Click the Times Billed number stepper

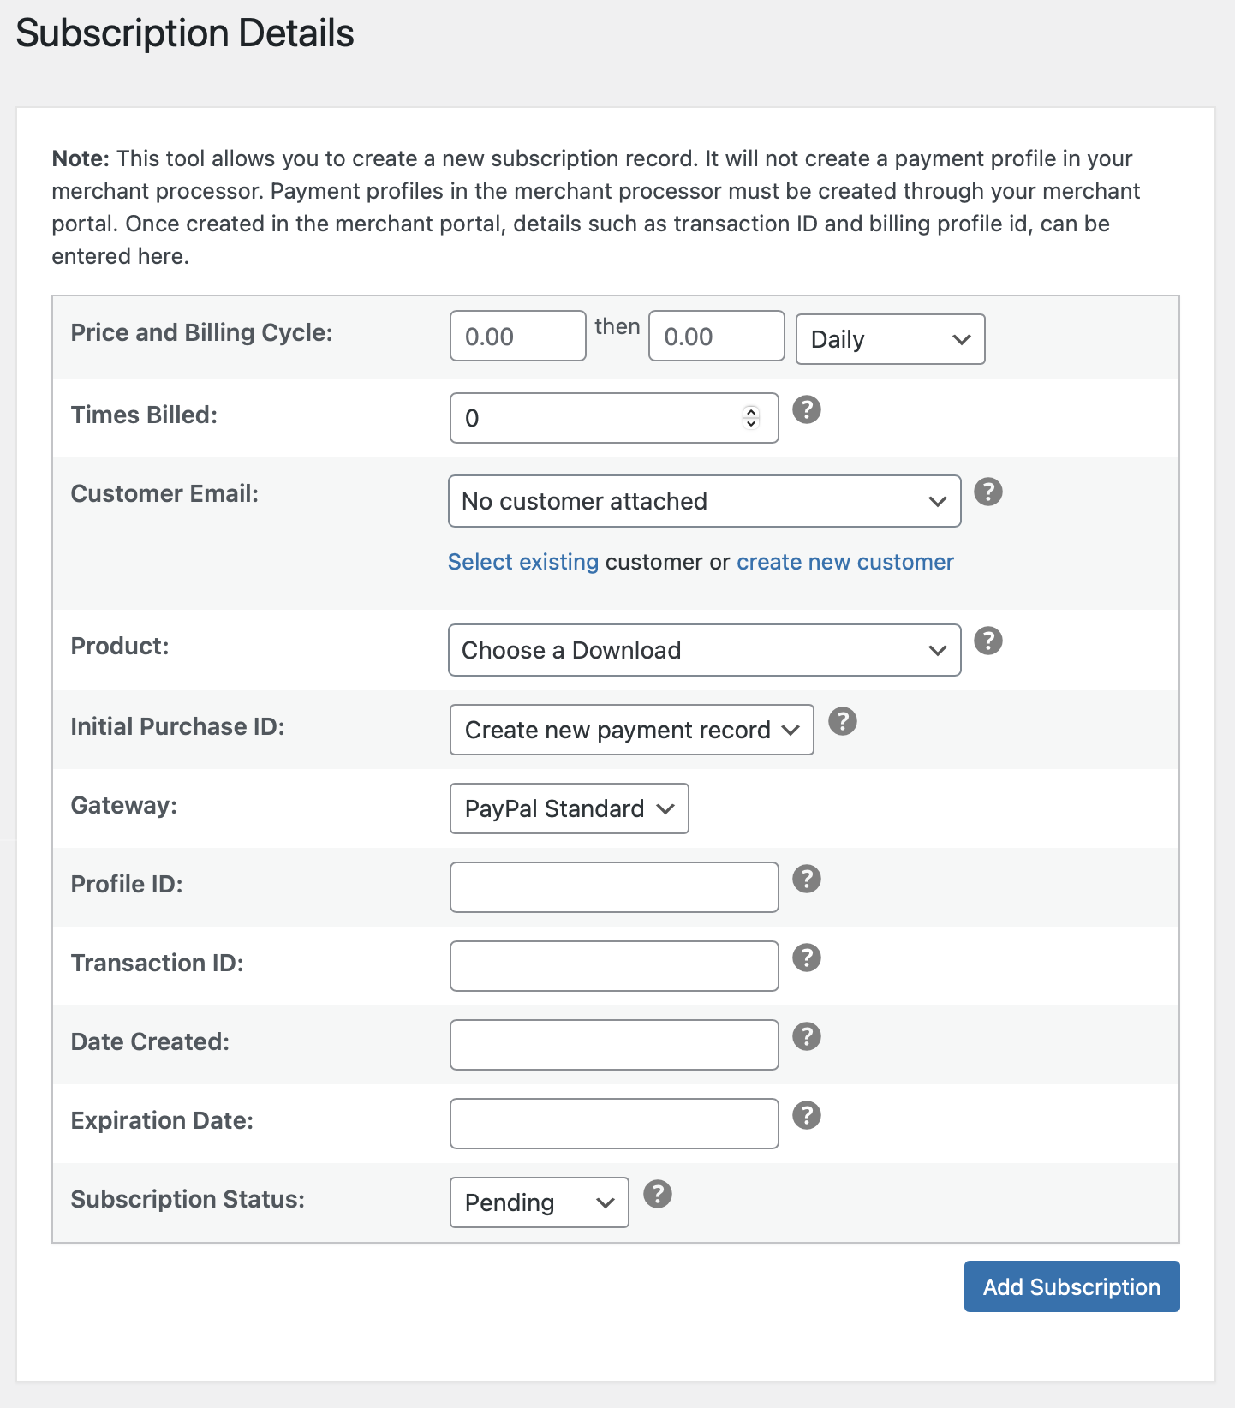tap(751, 418)
